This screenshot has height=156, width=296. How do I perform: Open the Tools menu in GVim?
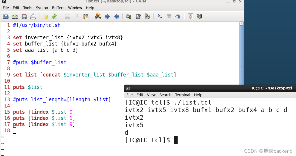tap(28, 8)
